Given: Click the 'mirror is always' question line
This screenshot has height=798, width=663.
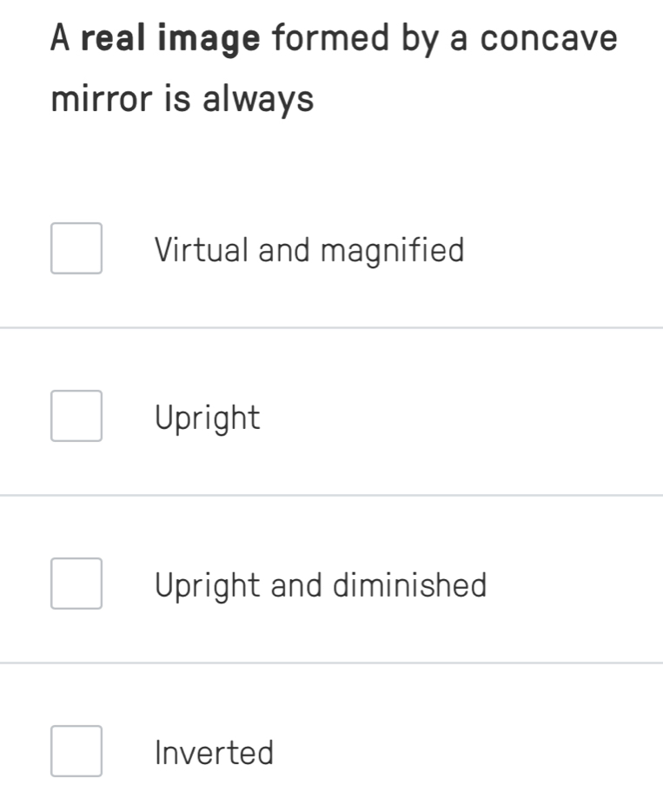Looking at the screenshot, I should pos(182,100).
